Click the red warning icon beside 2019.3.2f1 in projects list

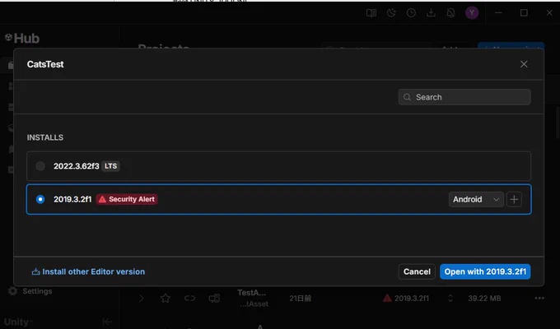coord(387,298)
